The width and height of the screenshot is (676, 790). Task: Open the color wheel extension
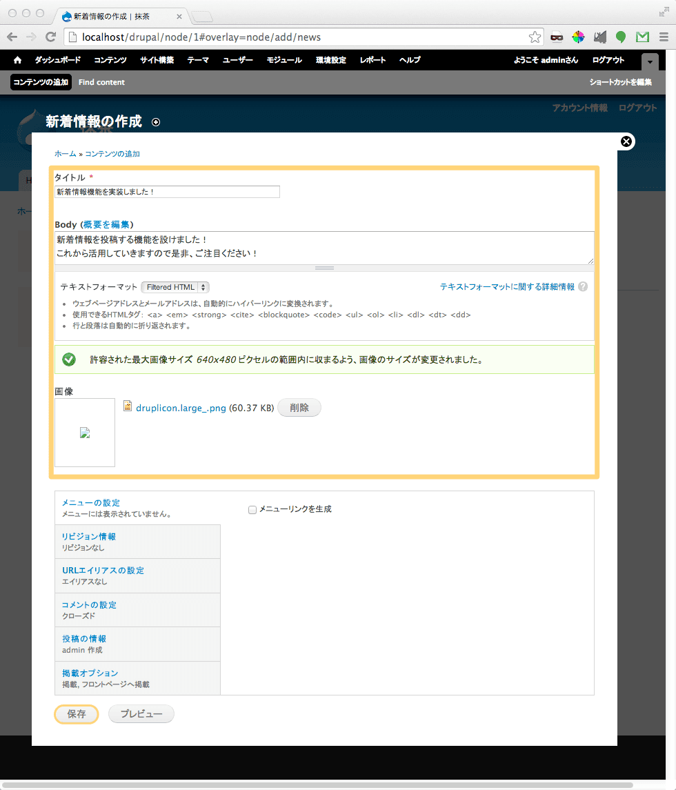coord(578,37)
